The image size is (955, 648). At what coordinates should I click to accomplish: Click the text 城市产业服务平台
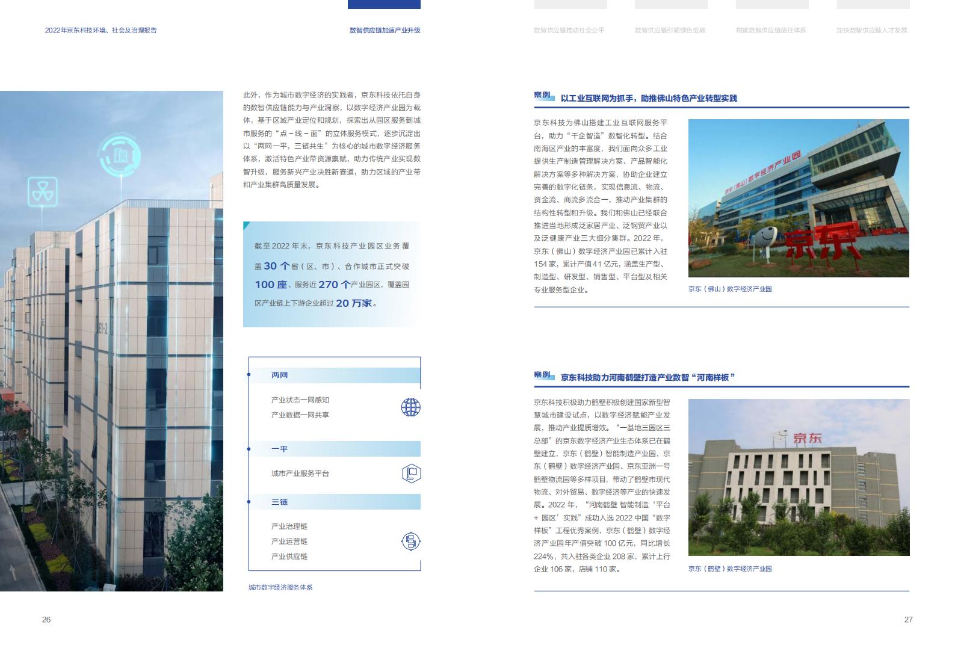pos(300,474)
